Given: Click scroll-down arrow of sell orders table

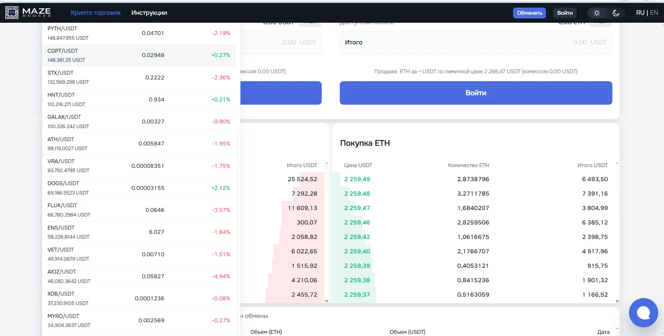Looking at the screenshot, I should pos(326,301).
